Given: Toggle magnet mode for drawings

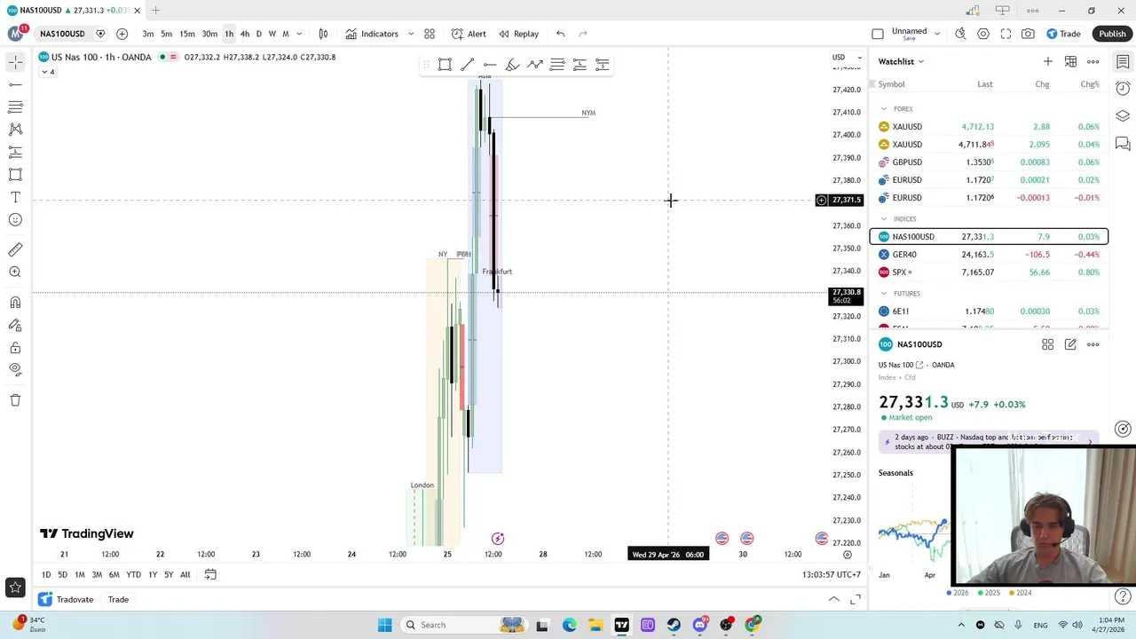Looking at the screenshot, I should 15,303.
